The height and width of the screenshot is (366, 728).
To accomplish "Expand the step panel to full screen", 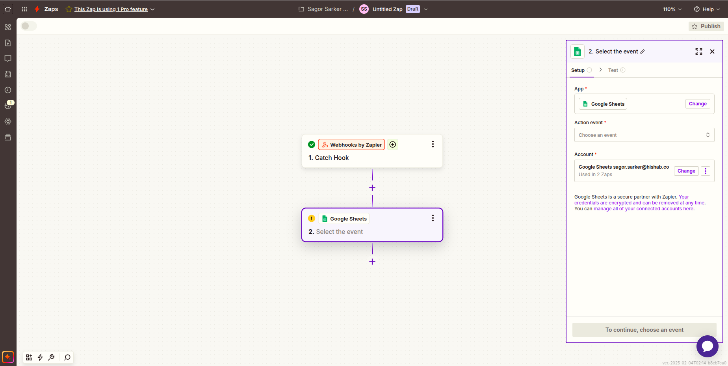I will [699, 51].
